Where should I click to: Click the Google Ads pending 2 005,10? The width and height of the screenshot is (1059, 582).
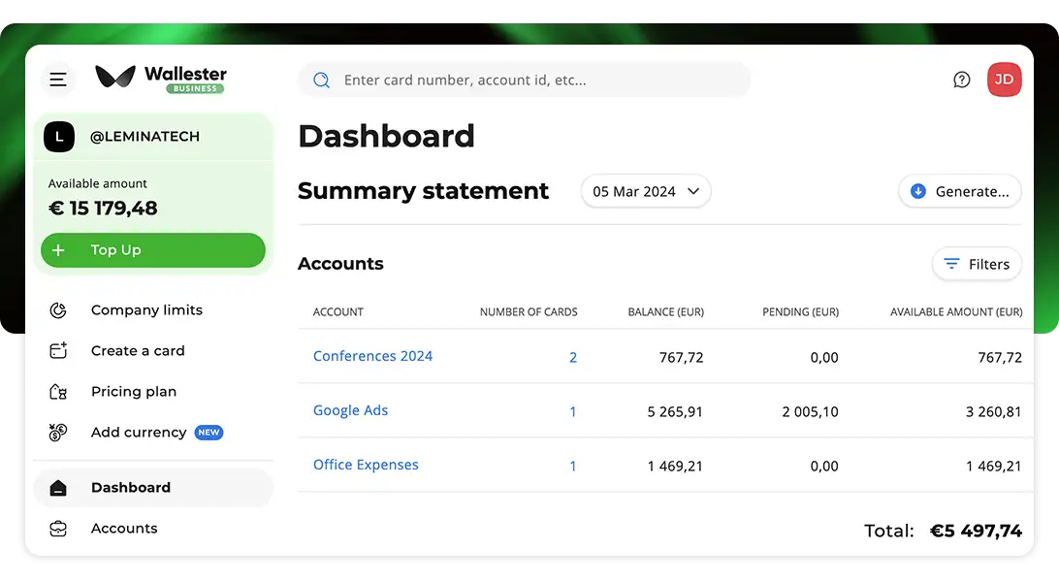point(810,411)
